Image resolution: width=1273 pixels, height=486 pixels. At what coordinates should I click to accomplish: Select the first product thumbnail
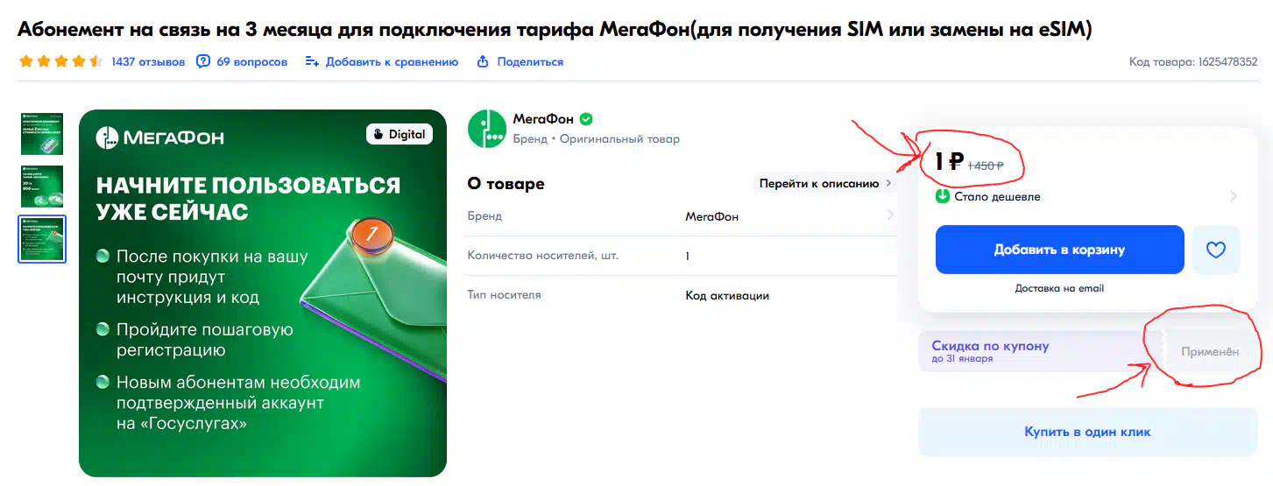(42, 134)
